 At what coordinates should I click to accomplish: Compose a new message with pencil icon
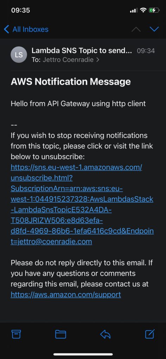pos(150,334)
